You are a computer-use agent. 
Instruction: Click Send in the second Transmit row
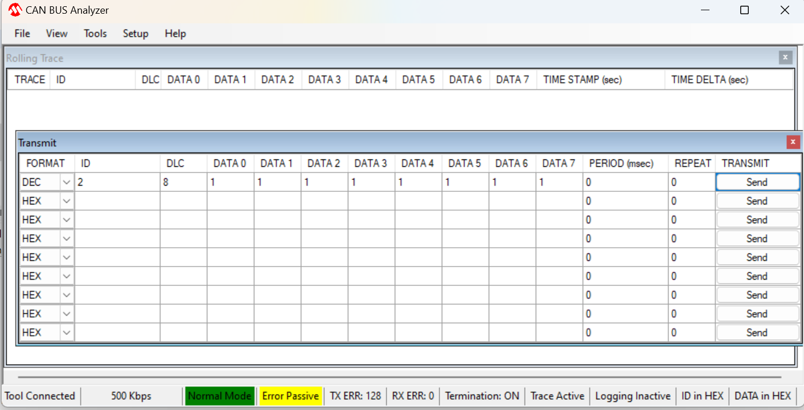point(757,201)
